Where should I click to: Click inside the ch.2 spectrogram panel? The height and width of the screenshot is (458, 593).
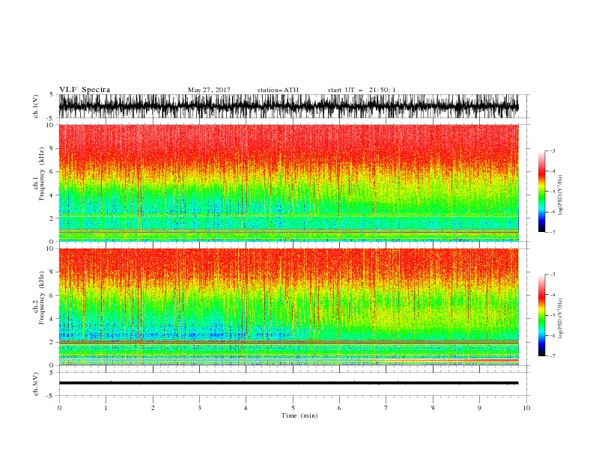[x=288, y=307]
